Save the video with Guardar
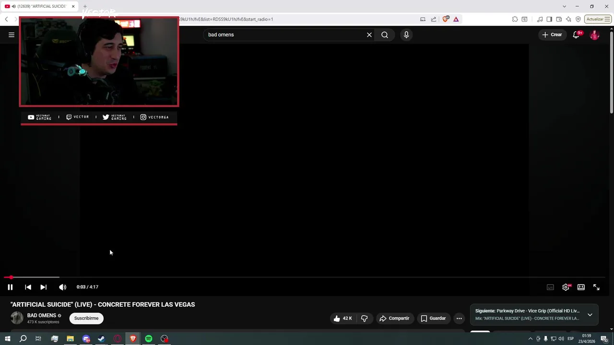Screen dimensions: 614x345 (433, 318)
